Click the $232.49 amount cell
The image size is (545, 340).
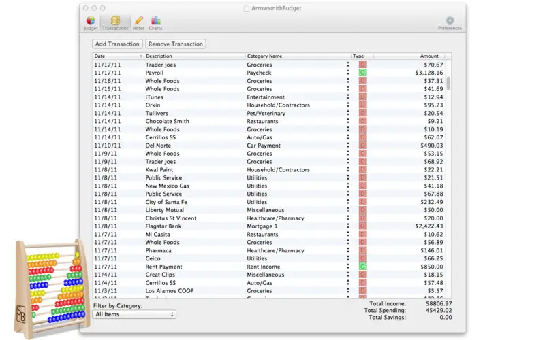pos(431,202)
